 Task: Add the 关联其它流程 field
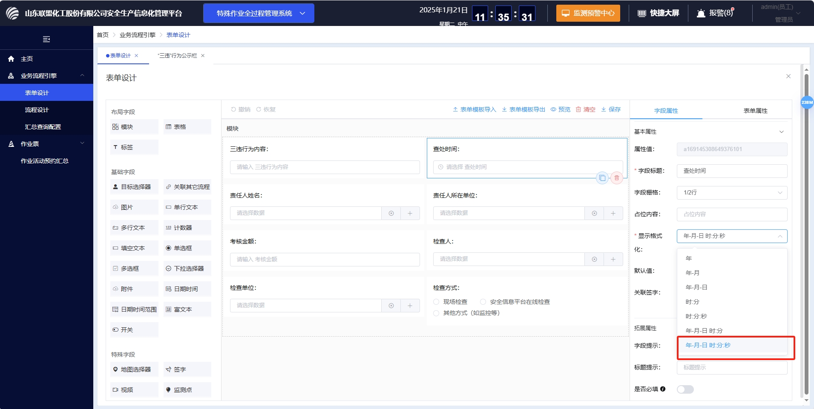(187, 187)
